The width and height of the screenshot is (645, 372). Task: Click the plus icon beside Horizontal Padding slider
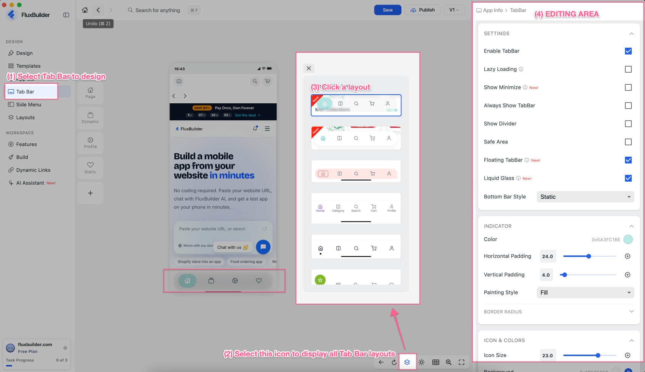[628, 256]
